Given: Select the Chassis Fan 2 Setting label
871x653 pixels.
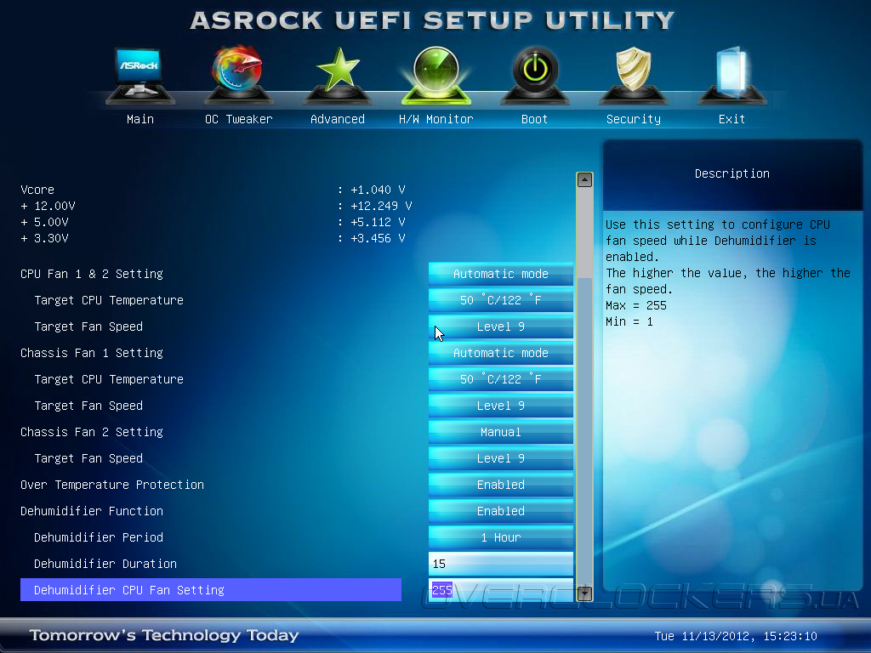Looking at the screenshot, I should 92,432.
